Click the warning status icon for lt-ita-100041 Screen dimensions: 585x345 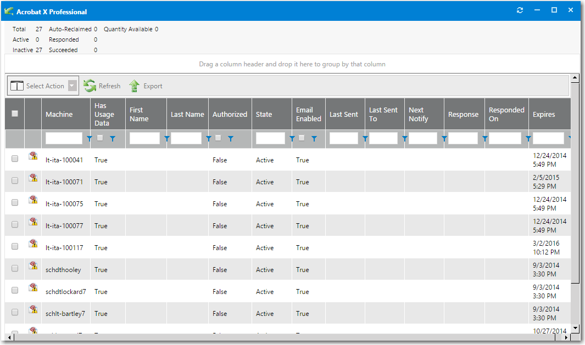33,156
